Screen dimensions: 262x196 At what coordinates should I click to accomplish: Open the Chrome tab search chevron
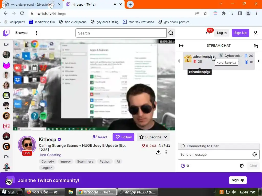tap(221, 4)
